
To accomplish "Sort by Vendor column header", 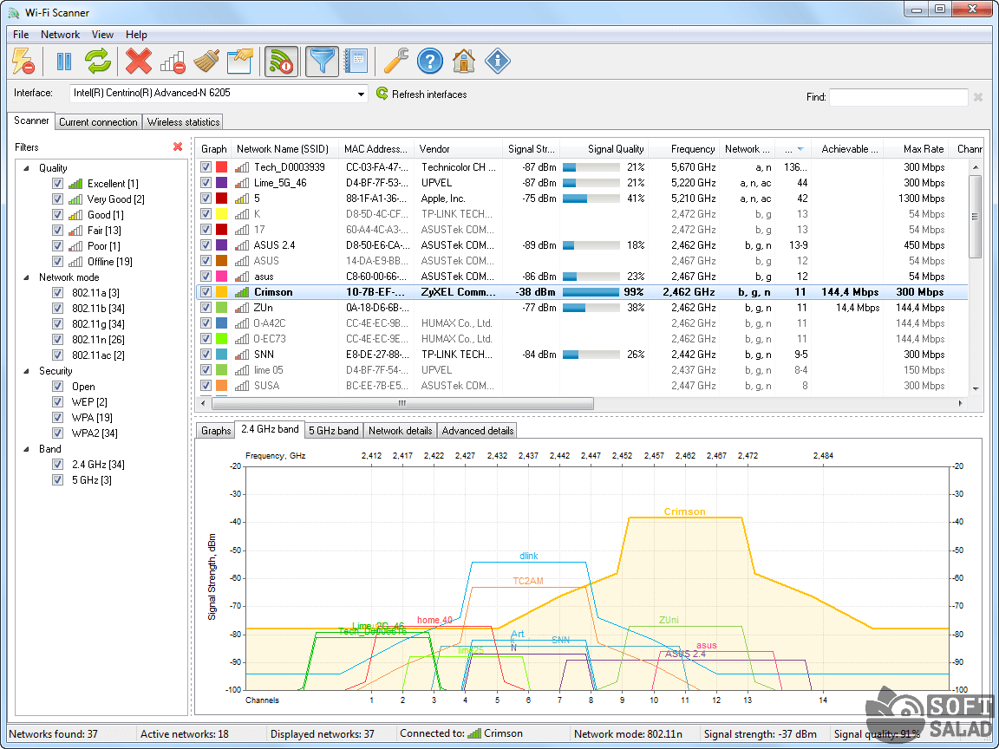I will coord(458,149).
